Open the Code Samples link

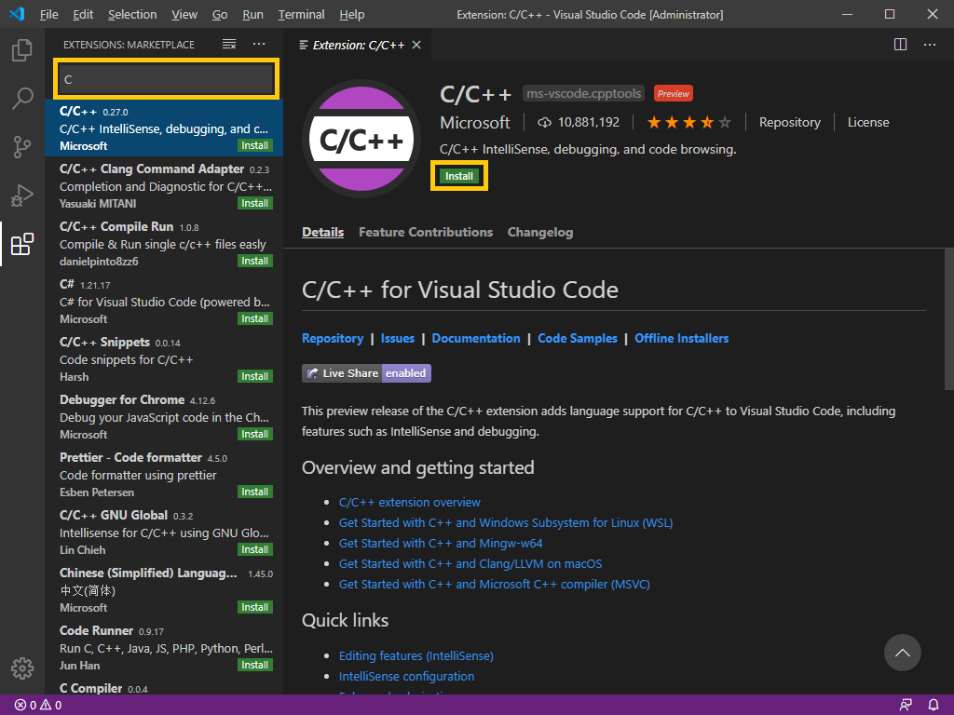click(x=578, y=339)
